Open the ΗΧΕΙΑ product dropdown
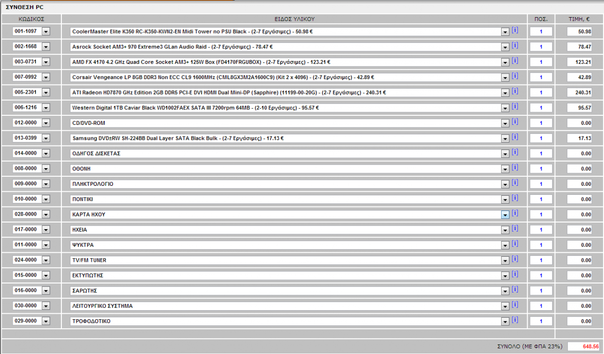Image resolution: width=604 pixels, height=354 pixels. [505, 230]
